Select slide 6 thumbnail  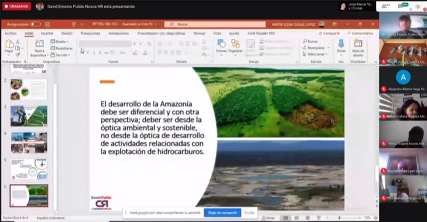(x=29, y=196)
